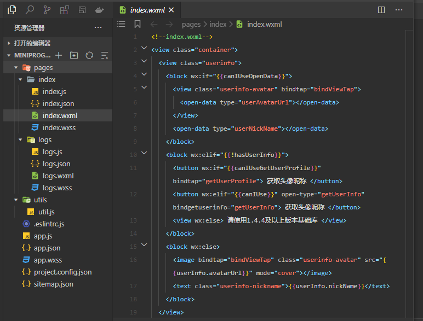The height and width of the screenshot is (321, 423).
Task: Collapse the index folder
Action: [x=20, y=80]
